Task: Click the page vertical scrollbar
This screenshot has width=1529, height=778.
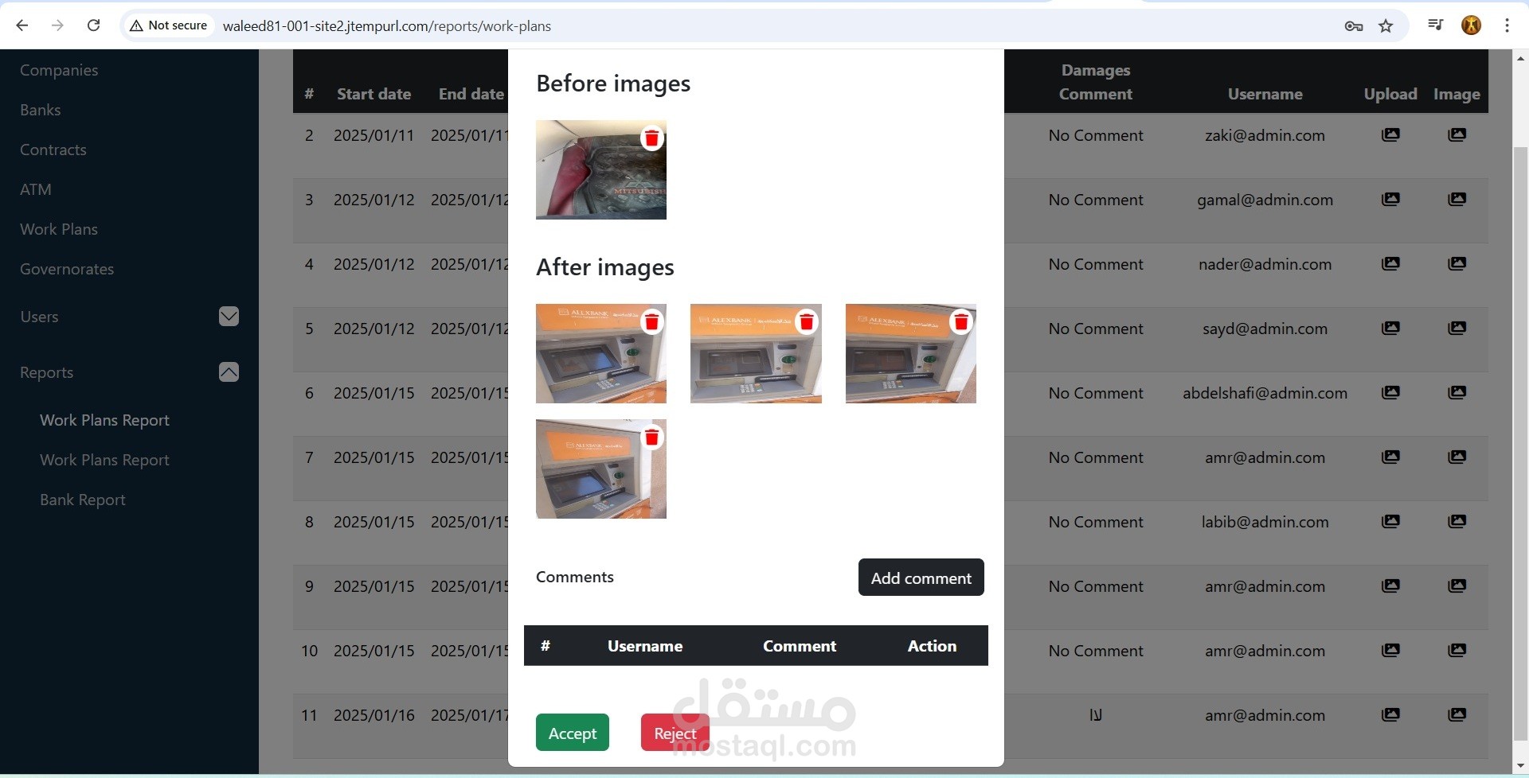Action: (x=1520, y=442)
